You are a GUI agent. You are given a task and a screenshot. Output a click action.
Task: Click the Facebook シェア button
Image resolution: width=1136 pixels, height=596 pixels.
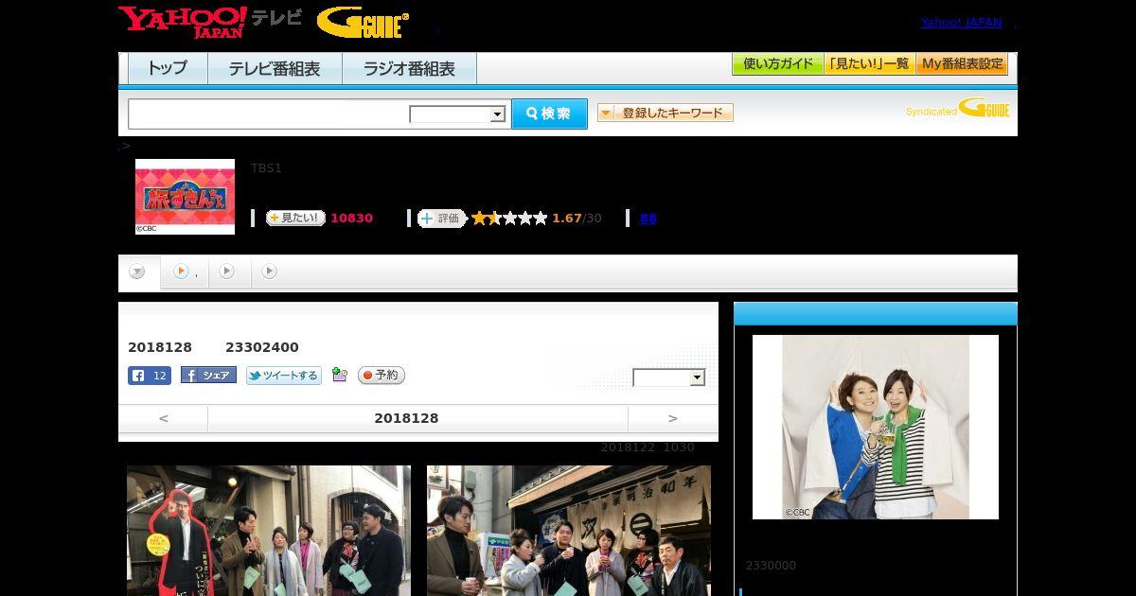(208, 375)
